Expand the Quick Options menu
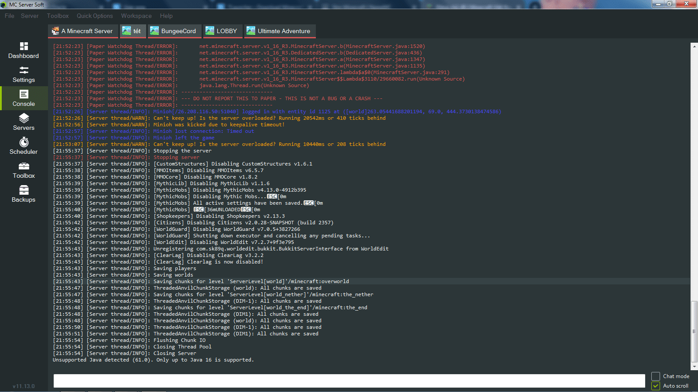Screen dimensions: 698x392 point(95,16)
